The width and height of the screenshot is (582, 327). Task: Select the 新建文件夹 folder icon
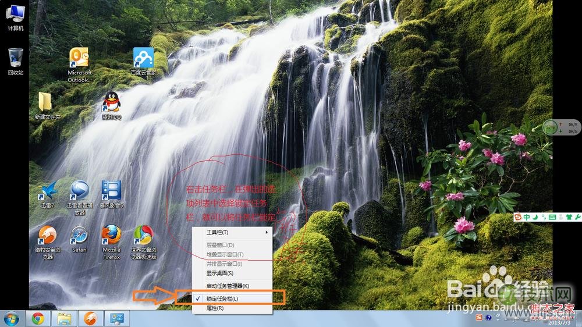point(47,106)
